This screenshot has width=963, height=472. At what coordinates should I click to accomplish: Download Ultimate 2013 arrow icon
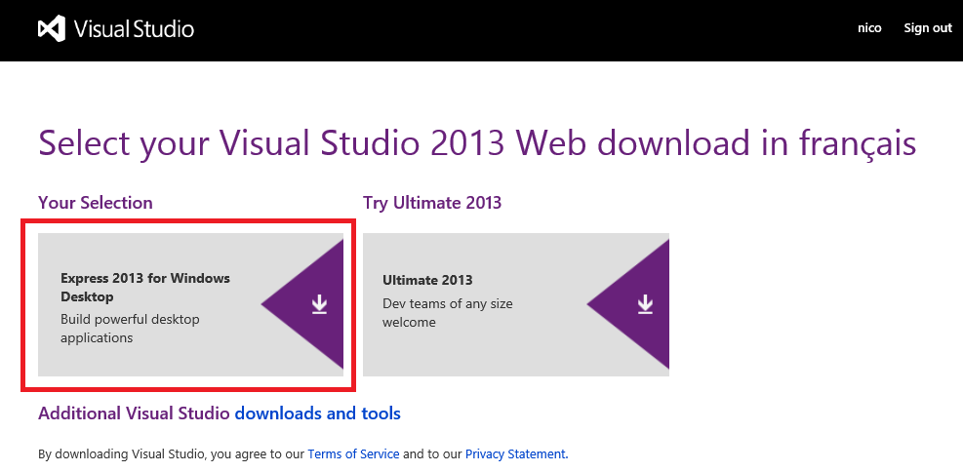[x=645, y=304]
